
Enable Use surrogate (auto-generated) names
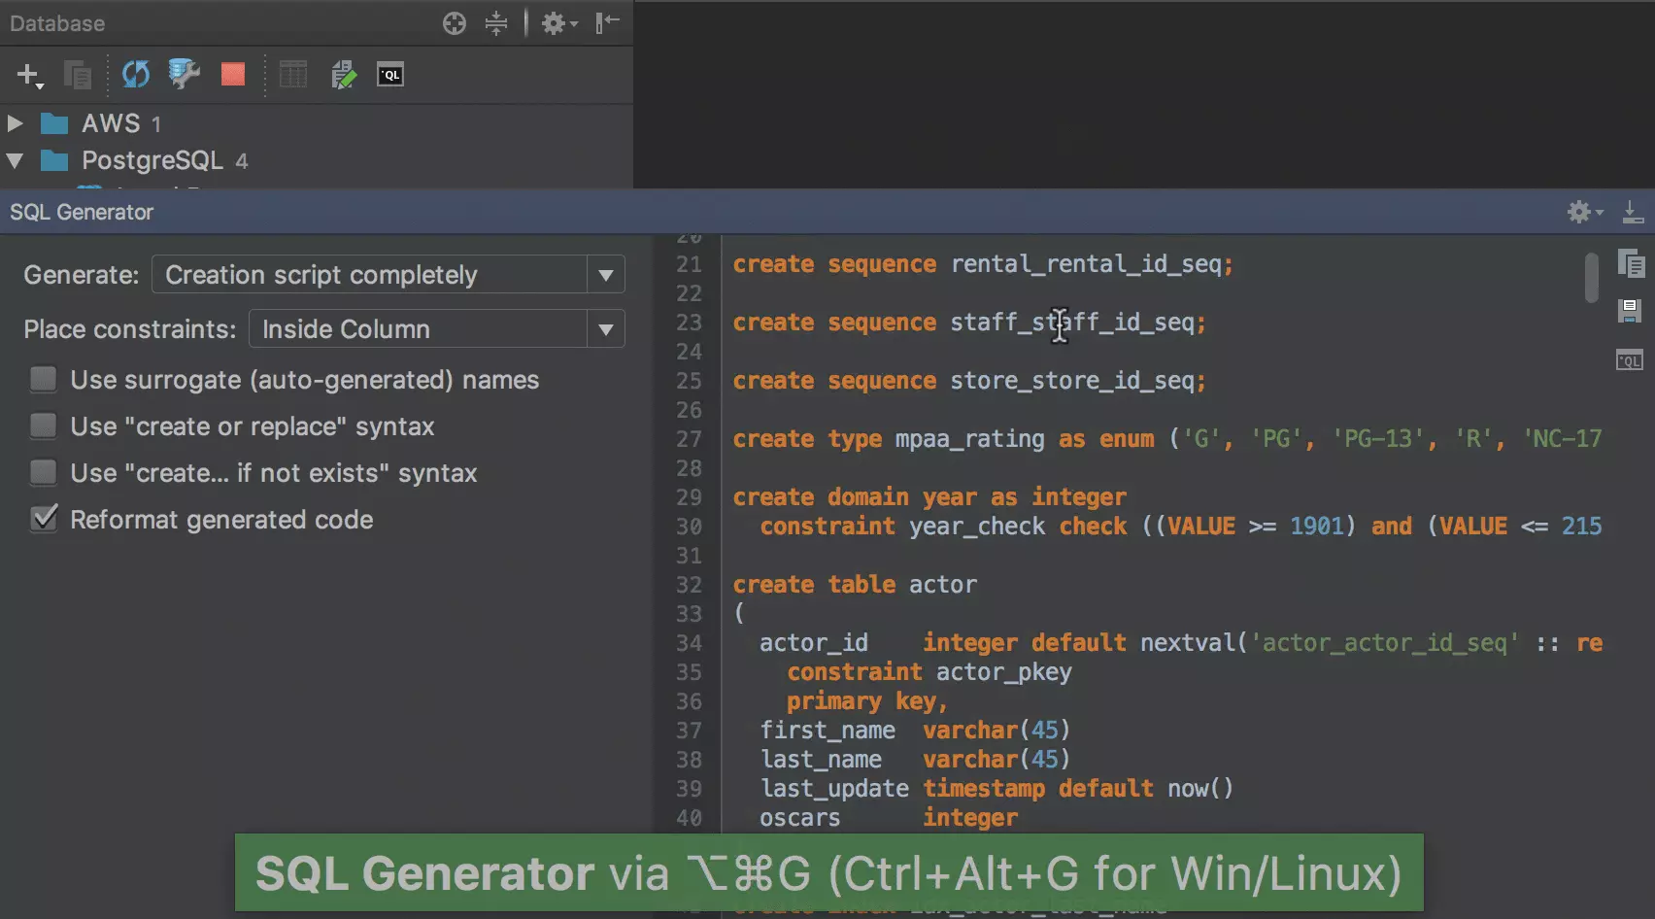pos(44,379)
